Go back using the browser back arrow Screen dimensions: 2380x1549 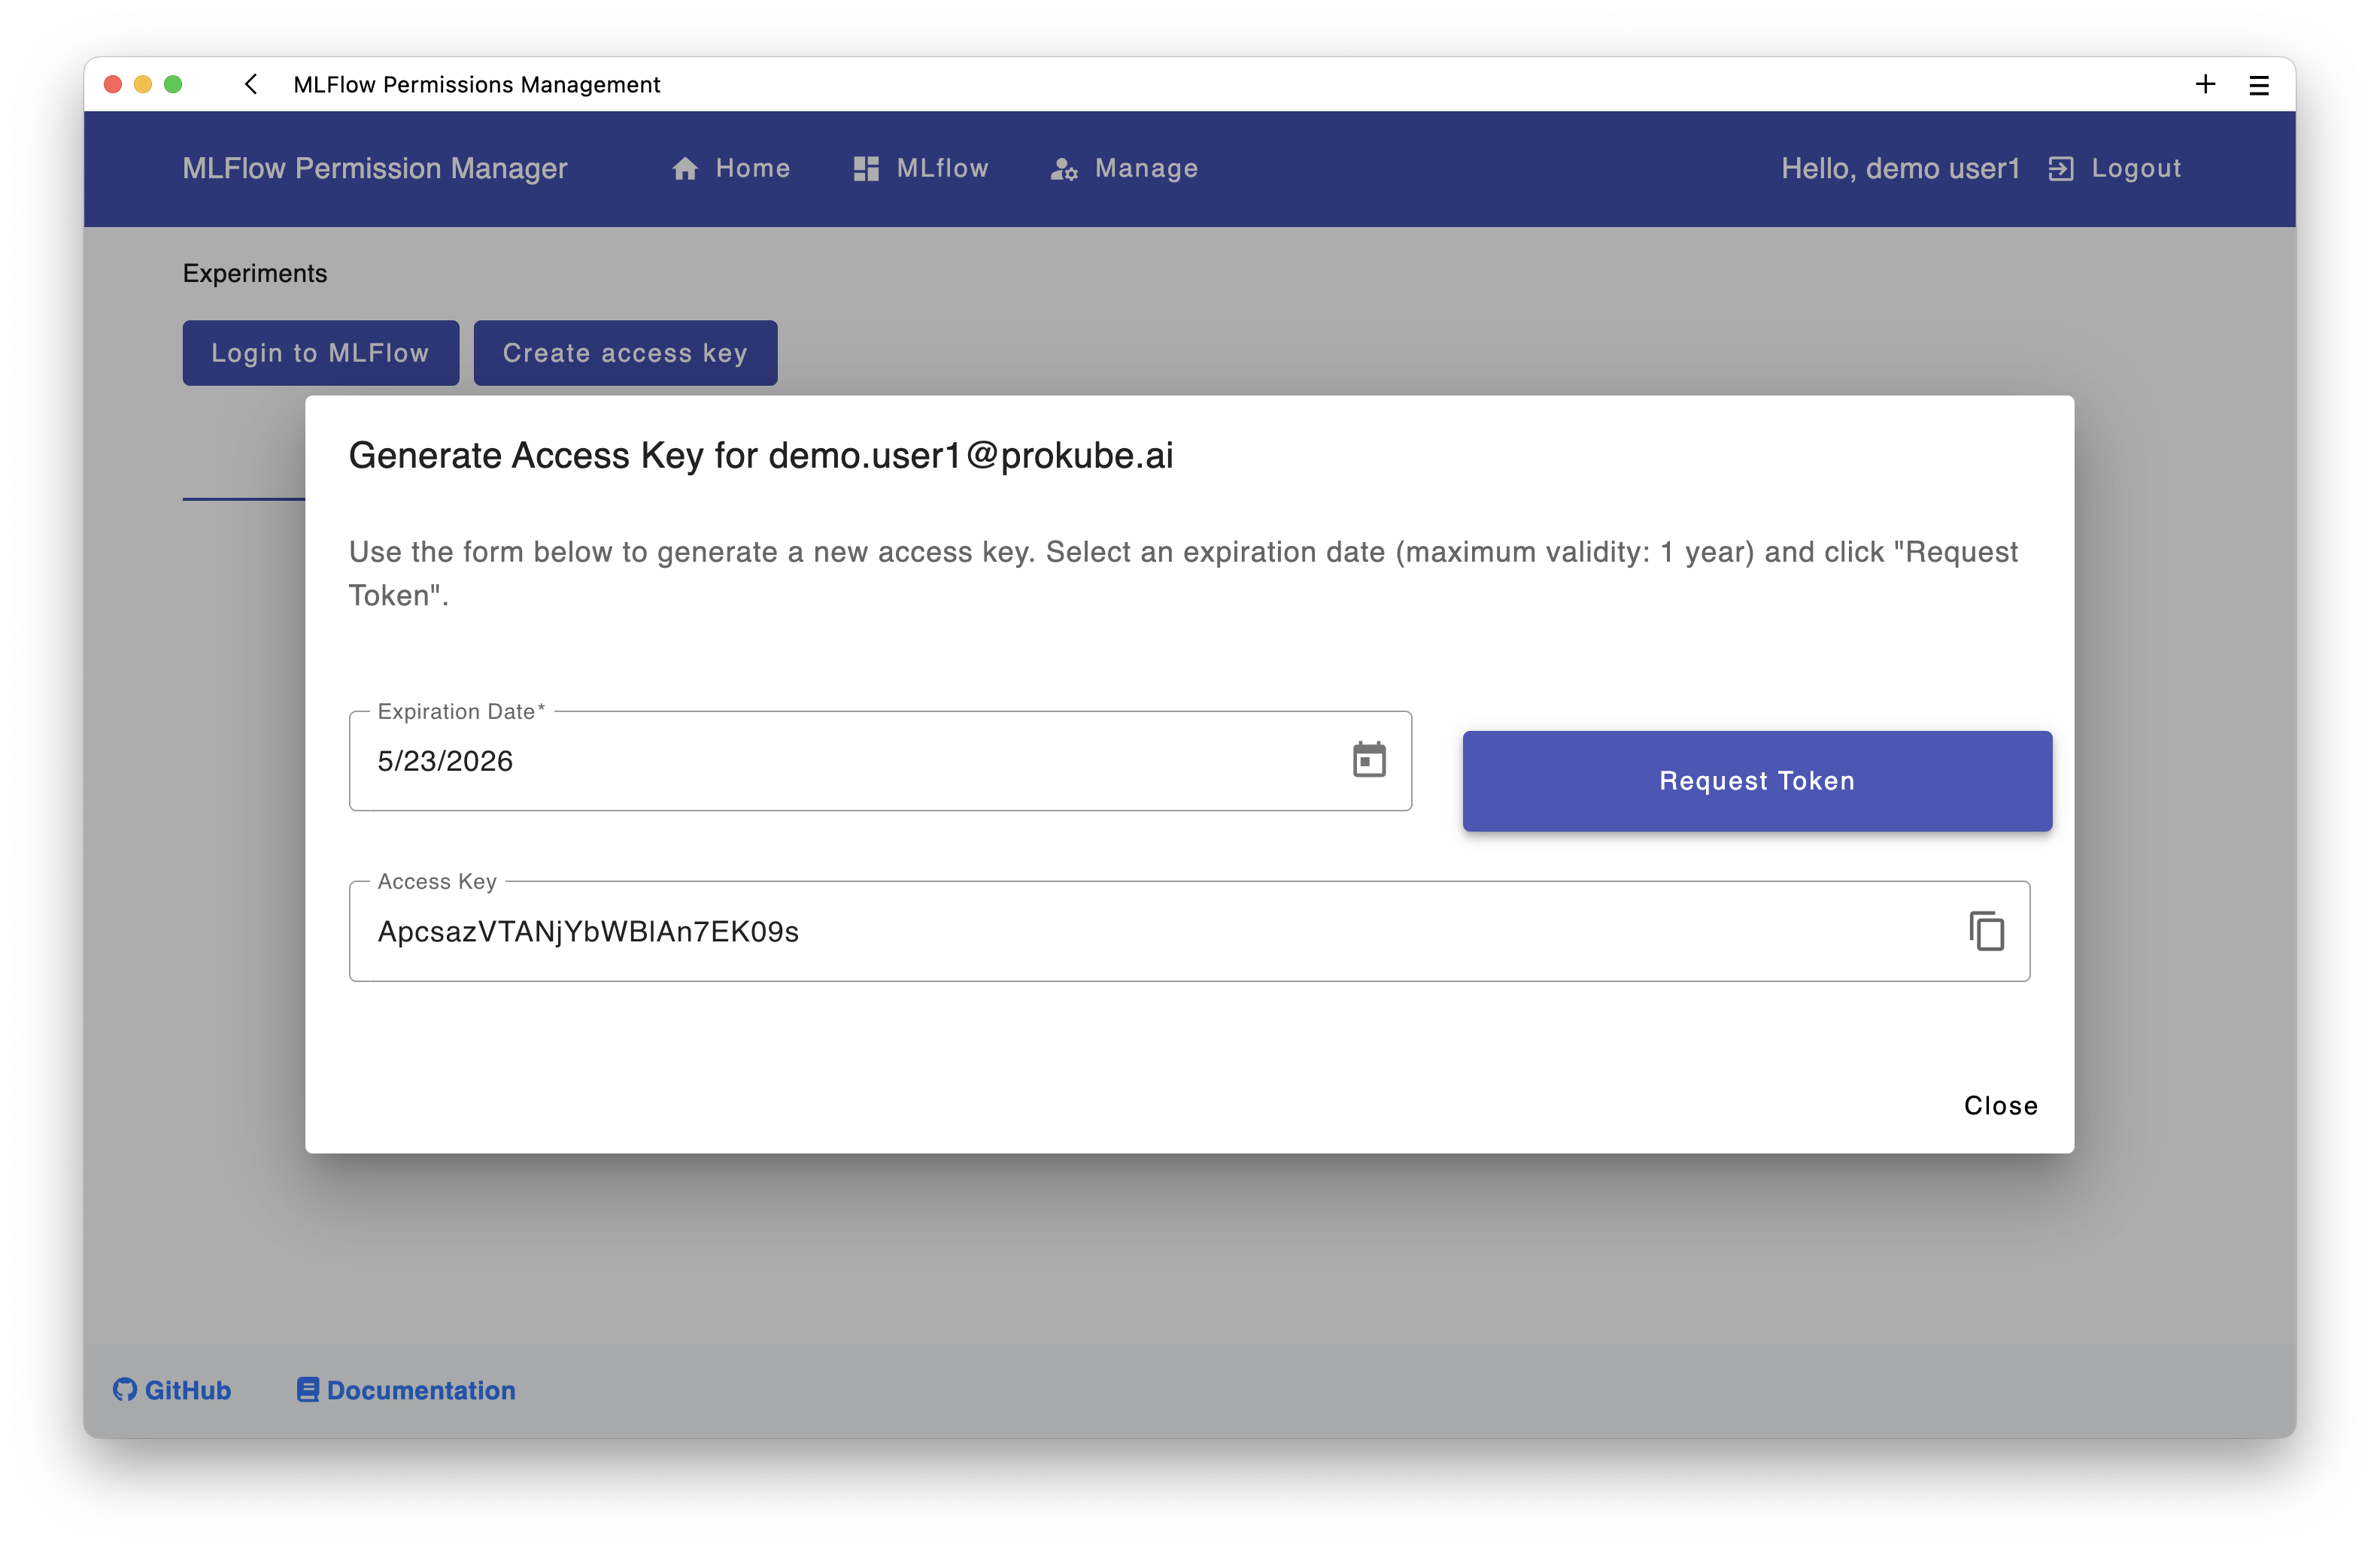click(x=250, y=84)
